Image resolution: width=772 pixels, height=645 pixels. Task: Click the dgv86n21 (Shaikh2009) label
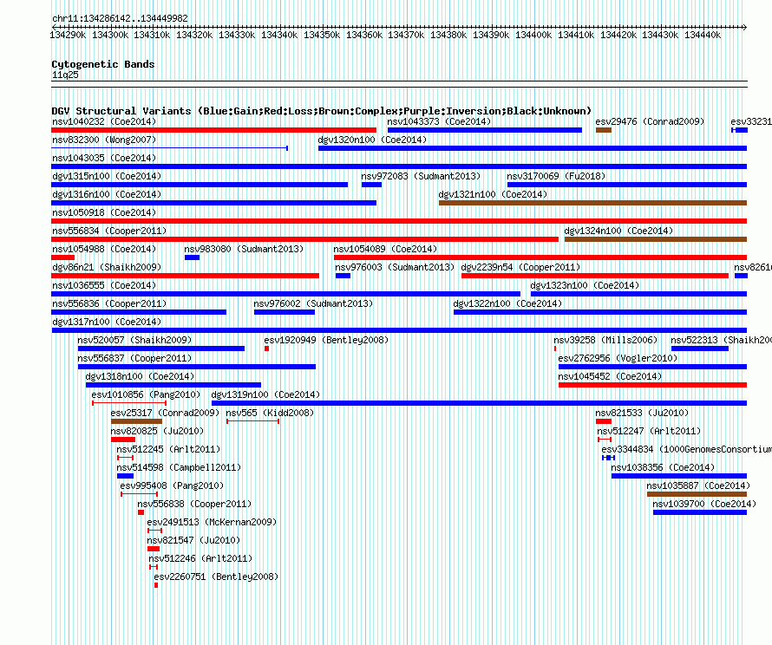(x=107, y=267)
